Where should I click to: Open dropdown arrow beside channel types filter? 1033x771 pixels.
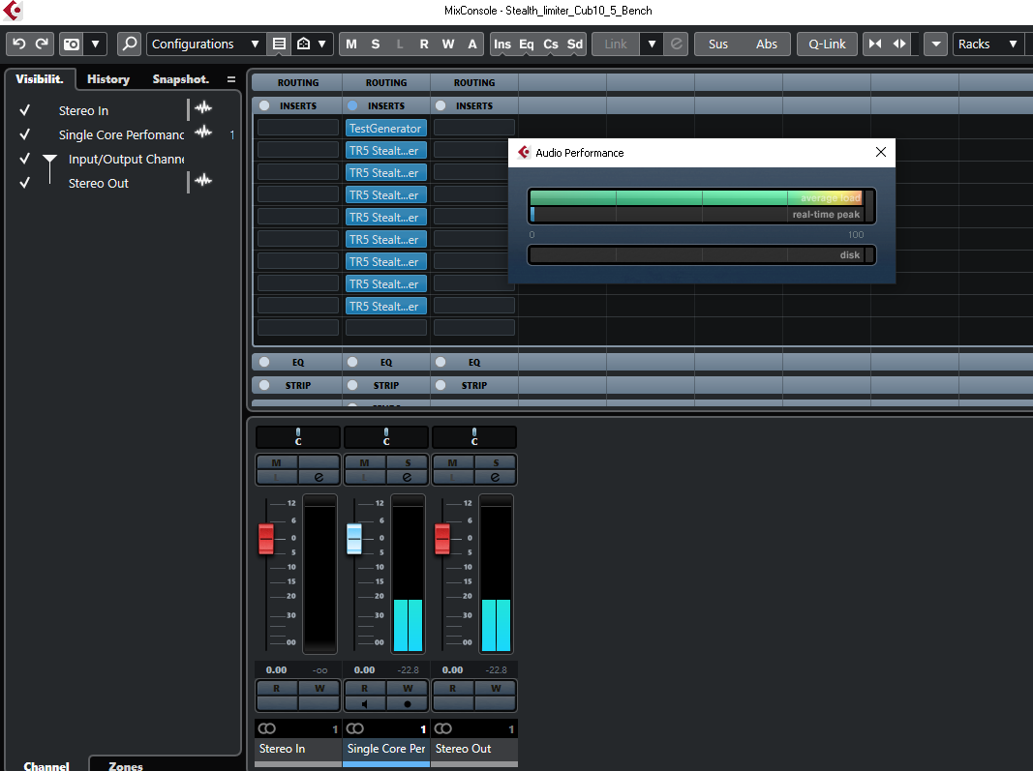point(322,44)
